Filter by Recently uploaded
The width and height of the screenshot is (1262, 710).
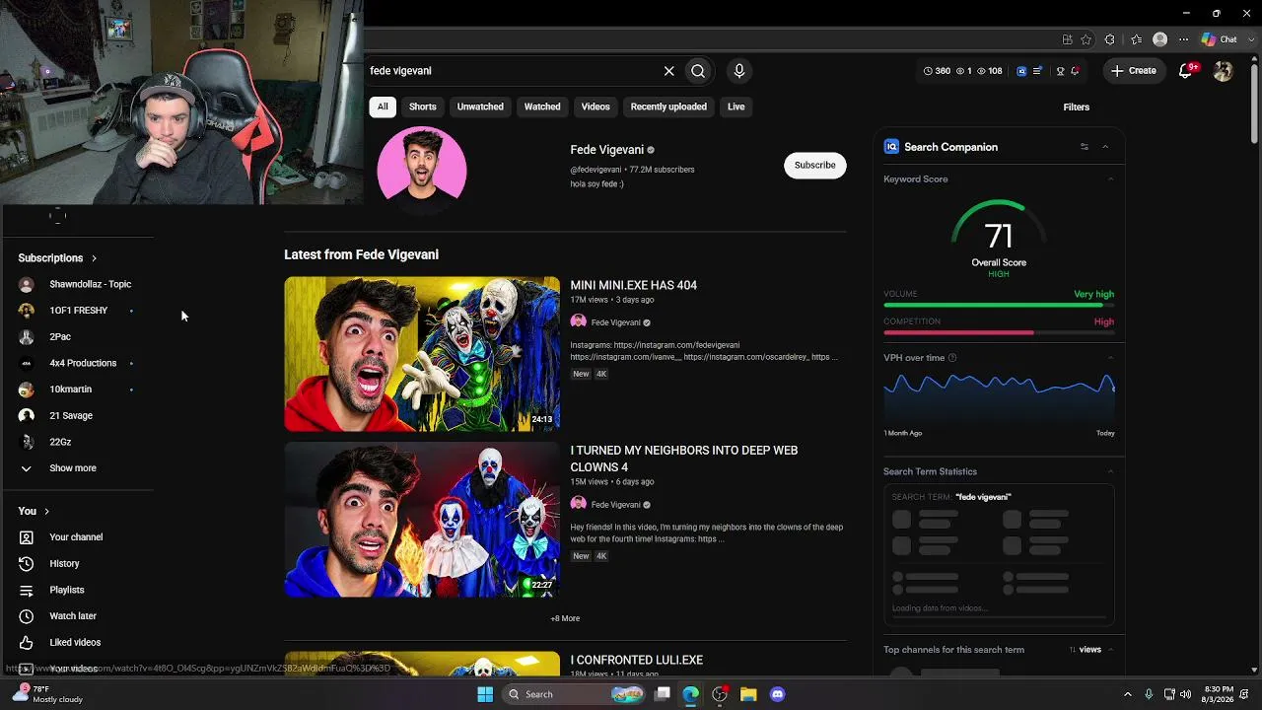[668, 106]
